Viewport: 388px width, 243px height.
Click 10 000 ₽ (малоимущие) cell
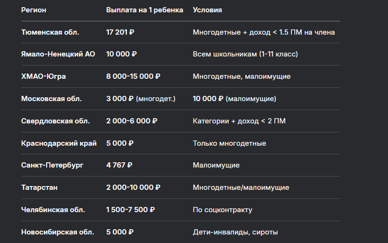(234, 99)
